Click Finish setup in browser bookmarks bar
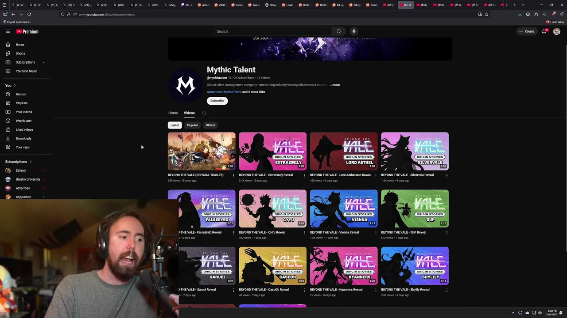 555,22
